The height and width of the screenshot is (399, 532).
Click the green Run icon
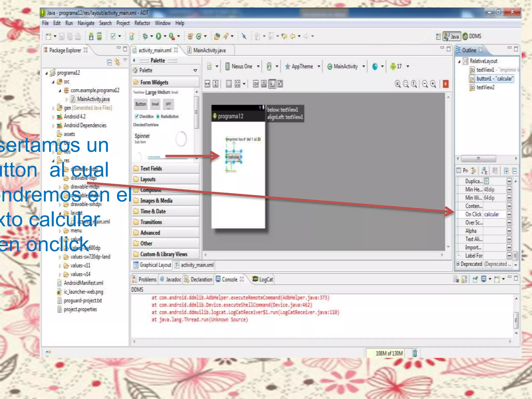point(158,36)
